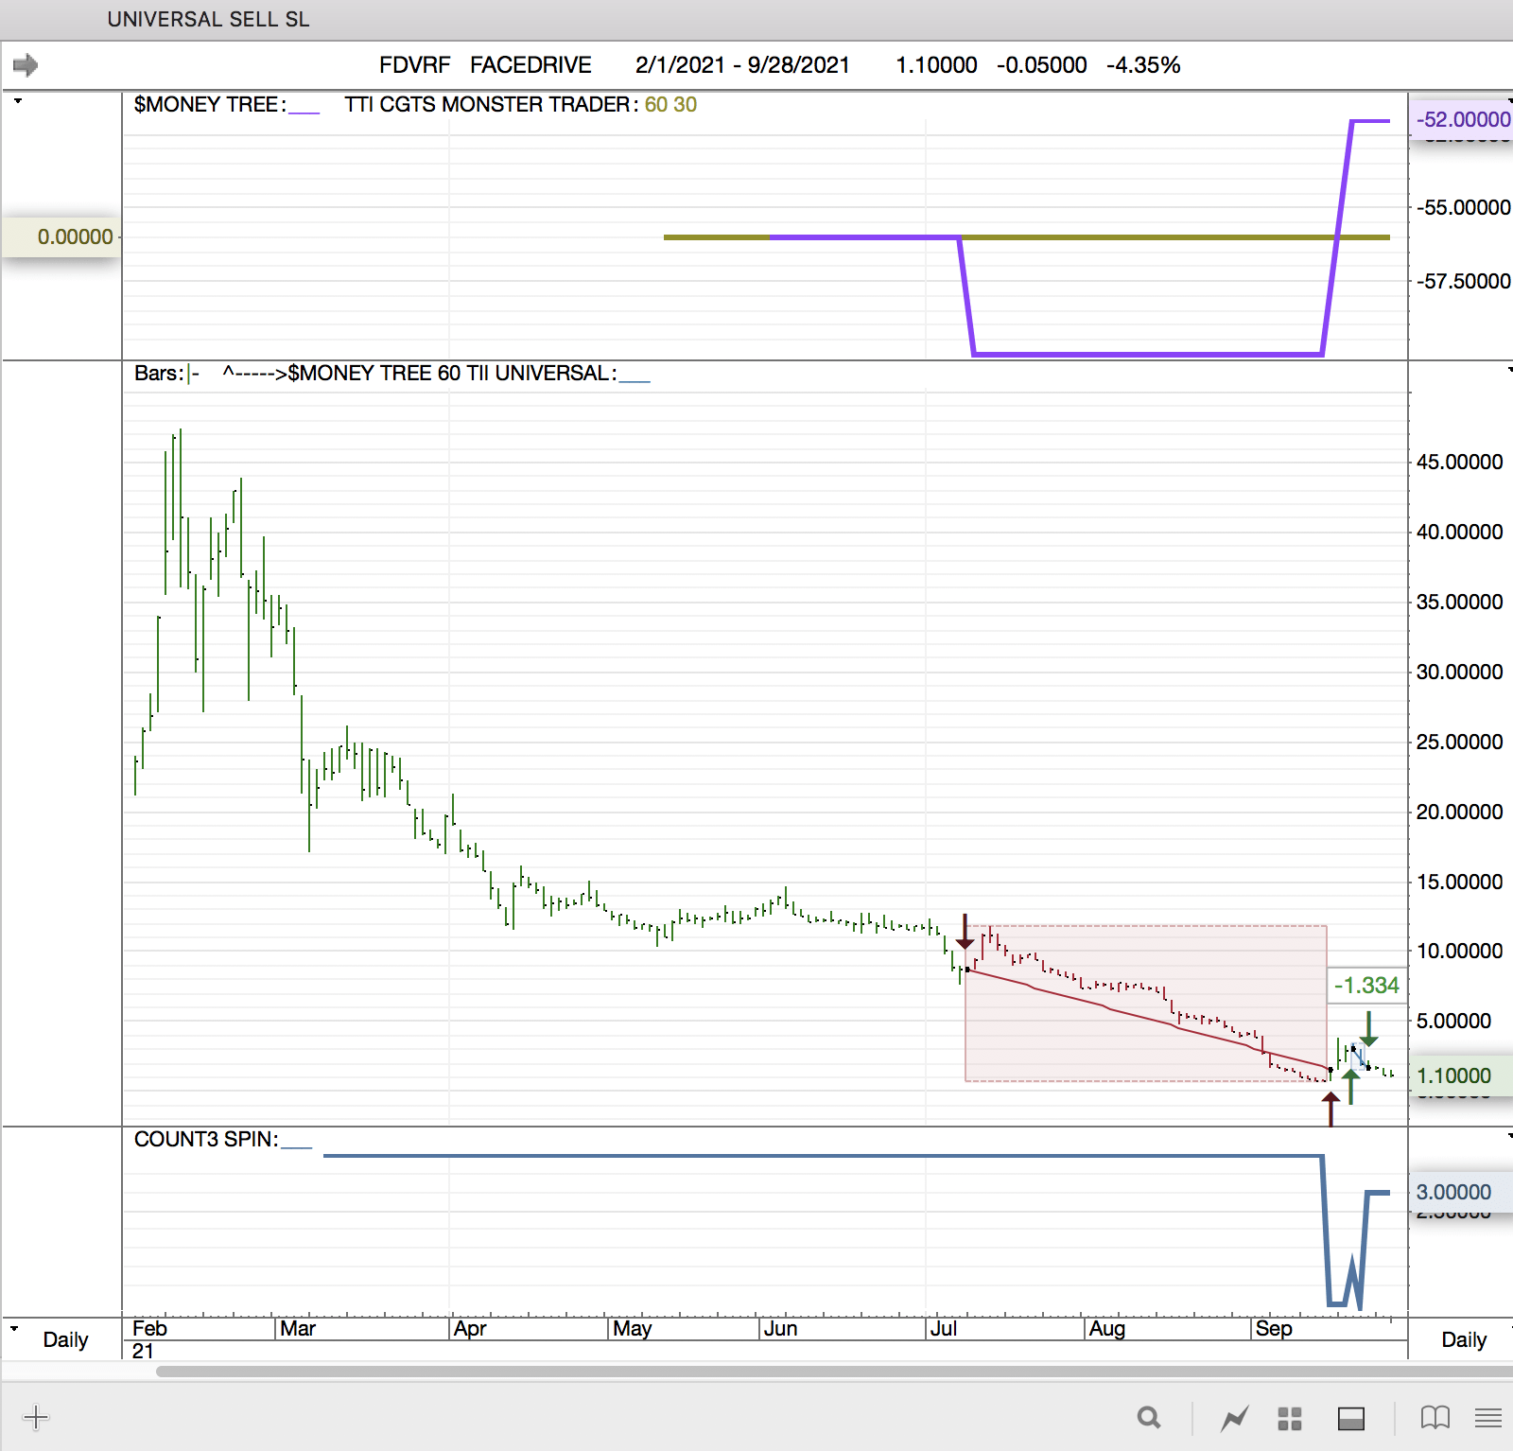Click the -57.50000 axis label in top pane
This screenshot has width=1513, height=1451.
pyautogui.click(x=1463, y=281)
